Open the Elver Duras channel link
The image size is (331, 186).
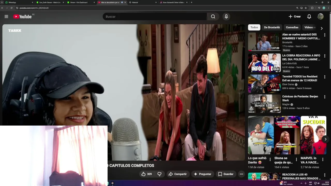click(x=288, y=84)
